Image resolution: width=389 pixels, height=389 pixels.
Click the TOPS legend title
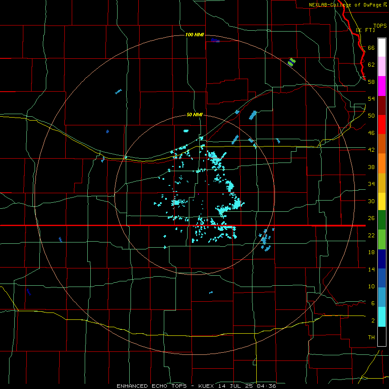(x=380, y=26)
